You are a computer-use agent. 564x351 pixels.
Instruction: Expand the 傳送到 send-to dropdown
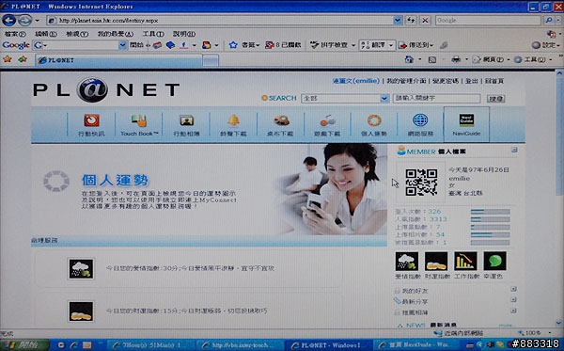(x=431, y=45)
